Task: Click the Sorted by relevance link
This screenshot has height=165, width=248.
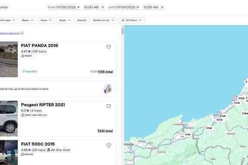Action: tap(10, 33)
